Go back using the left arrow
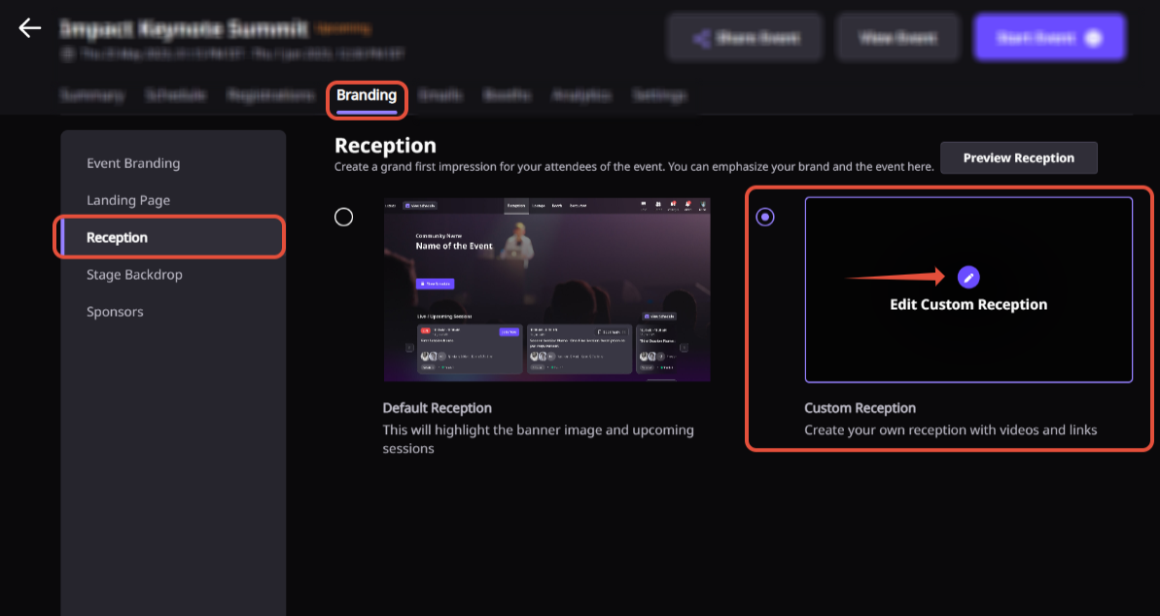This screenshot has width=1160, height=616. (x=29, y=28)
